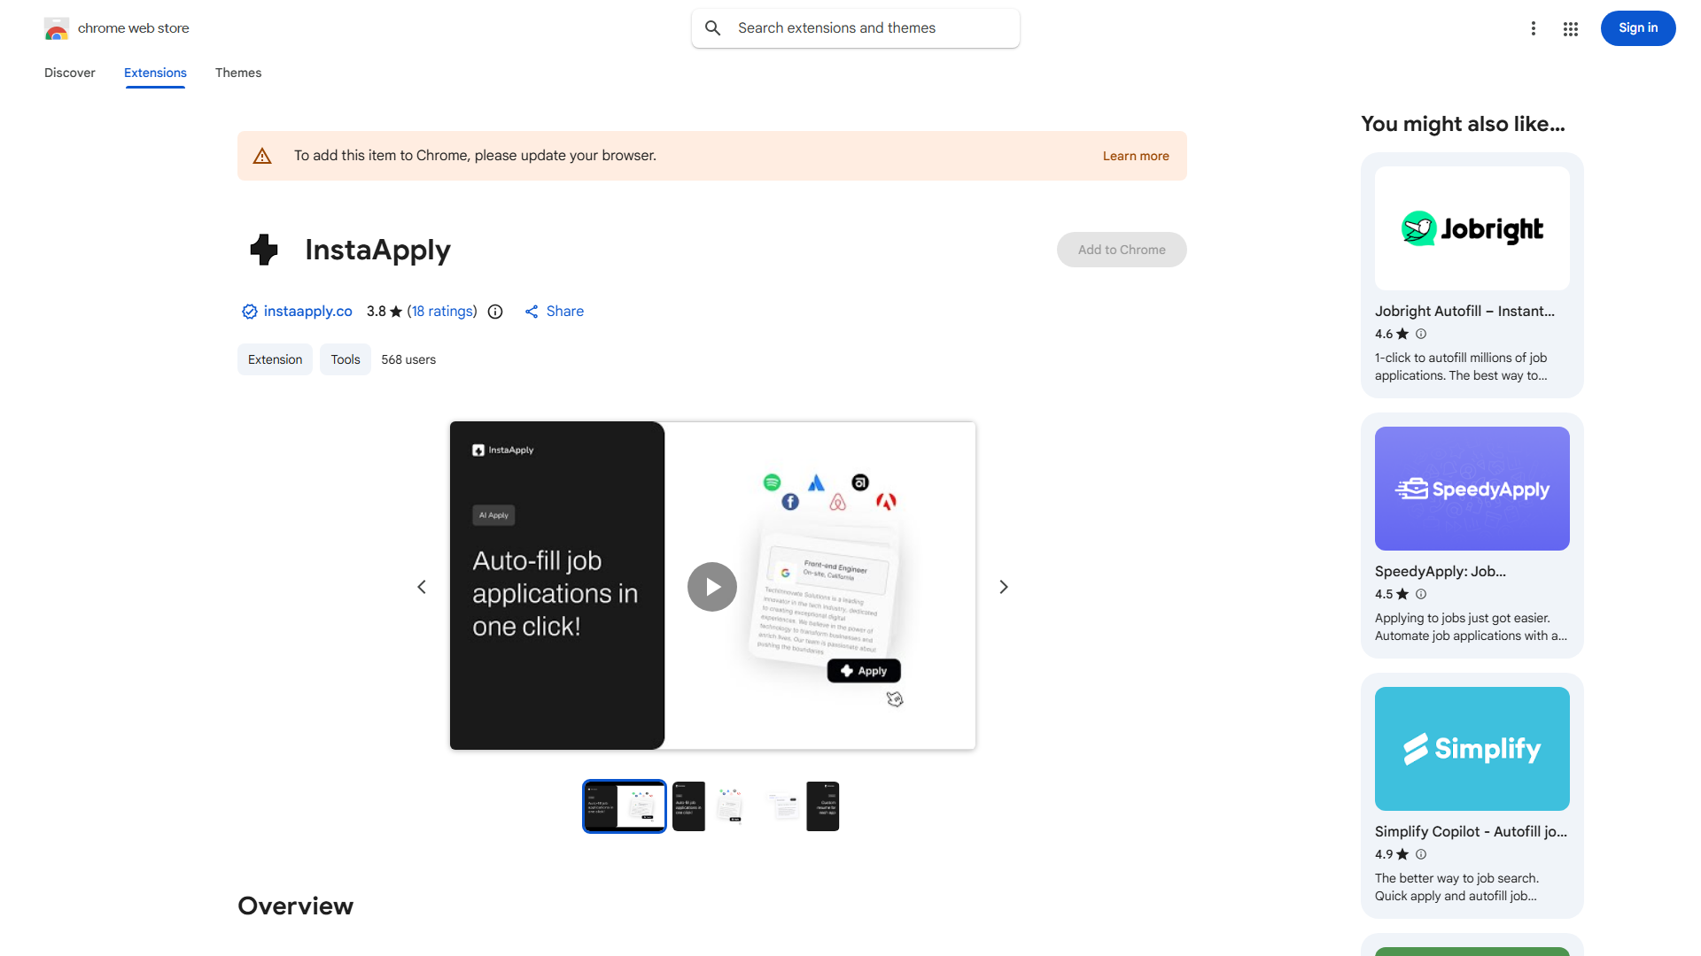Open the Google apps grid
Image resolution: width=1701 pixels, height=956 pixels.
coord(1570,28)
